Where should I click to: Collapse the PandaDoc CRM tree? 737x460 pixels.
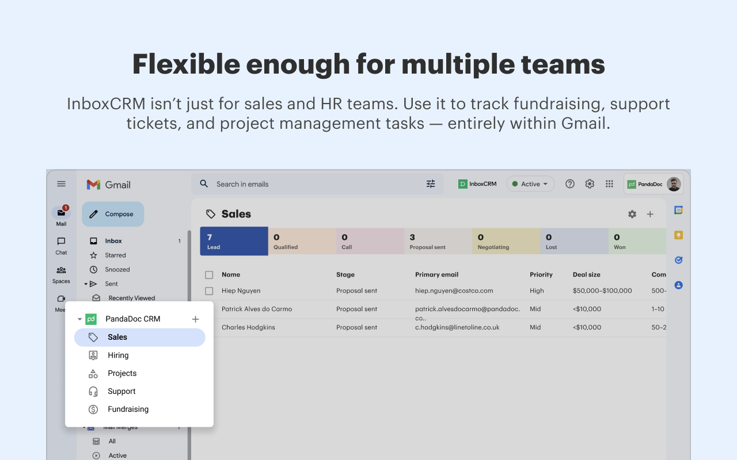[79, 319]
